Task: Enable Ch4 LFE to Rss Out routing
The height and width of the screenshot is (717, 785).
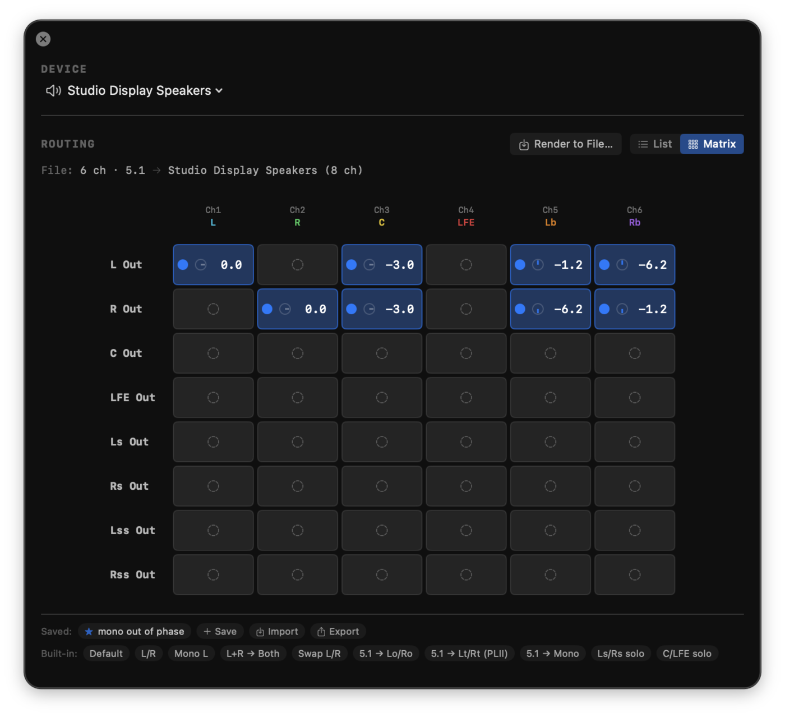Action: click(x=466, y=575)
